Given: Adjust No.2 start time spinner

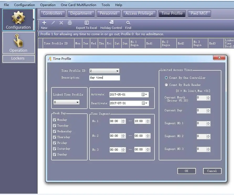Looking at the screenshot, I should coord(123,136).
